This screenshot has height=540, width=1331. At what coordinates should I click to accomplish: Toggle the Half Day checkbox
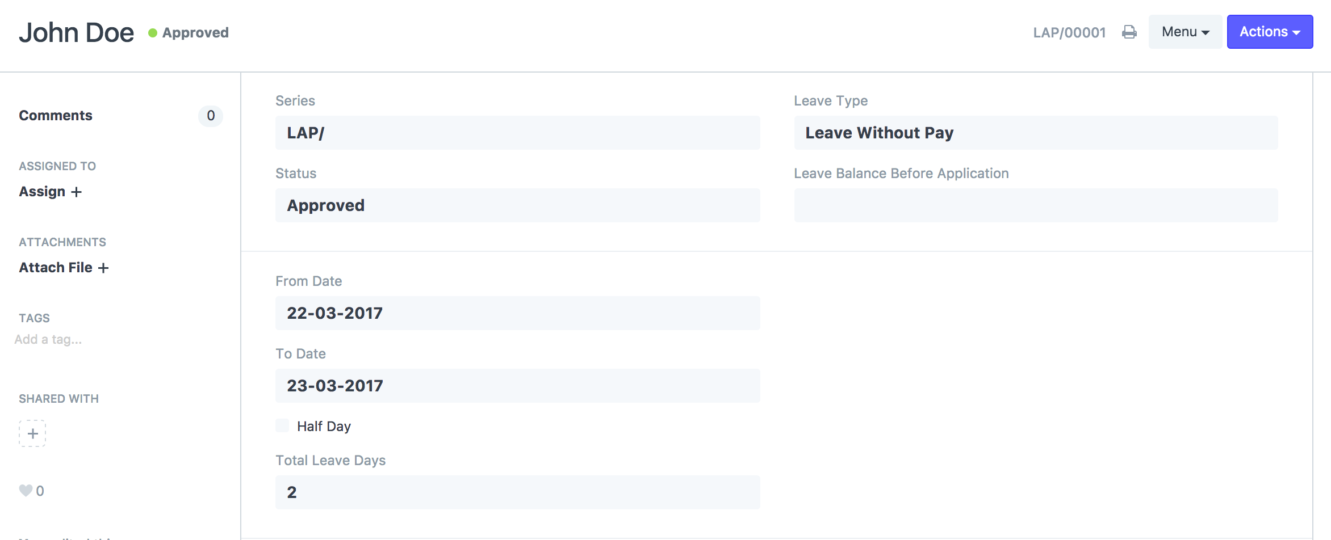point(282,425)
